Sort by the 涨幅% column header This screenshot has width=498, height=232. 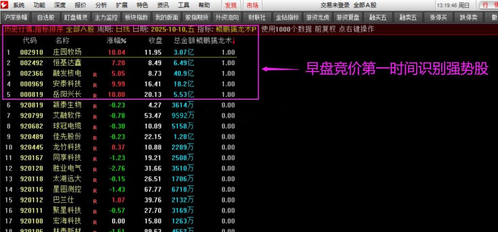pos(116,41)
